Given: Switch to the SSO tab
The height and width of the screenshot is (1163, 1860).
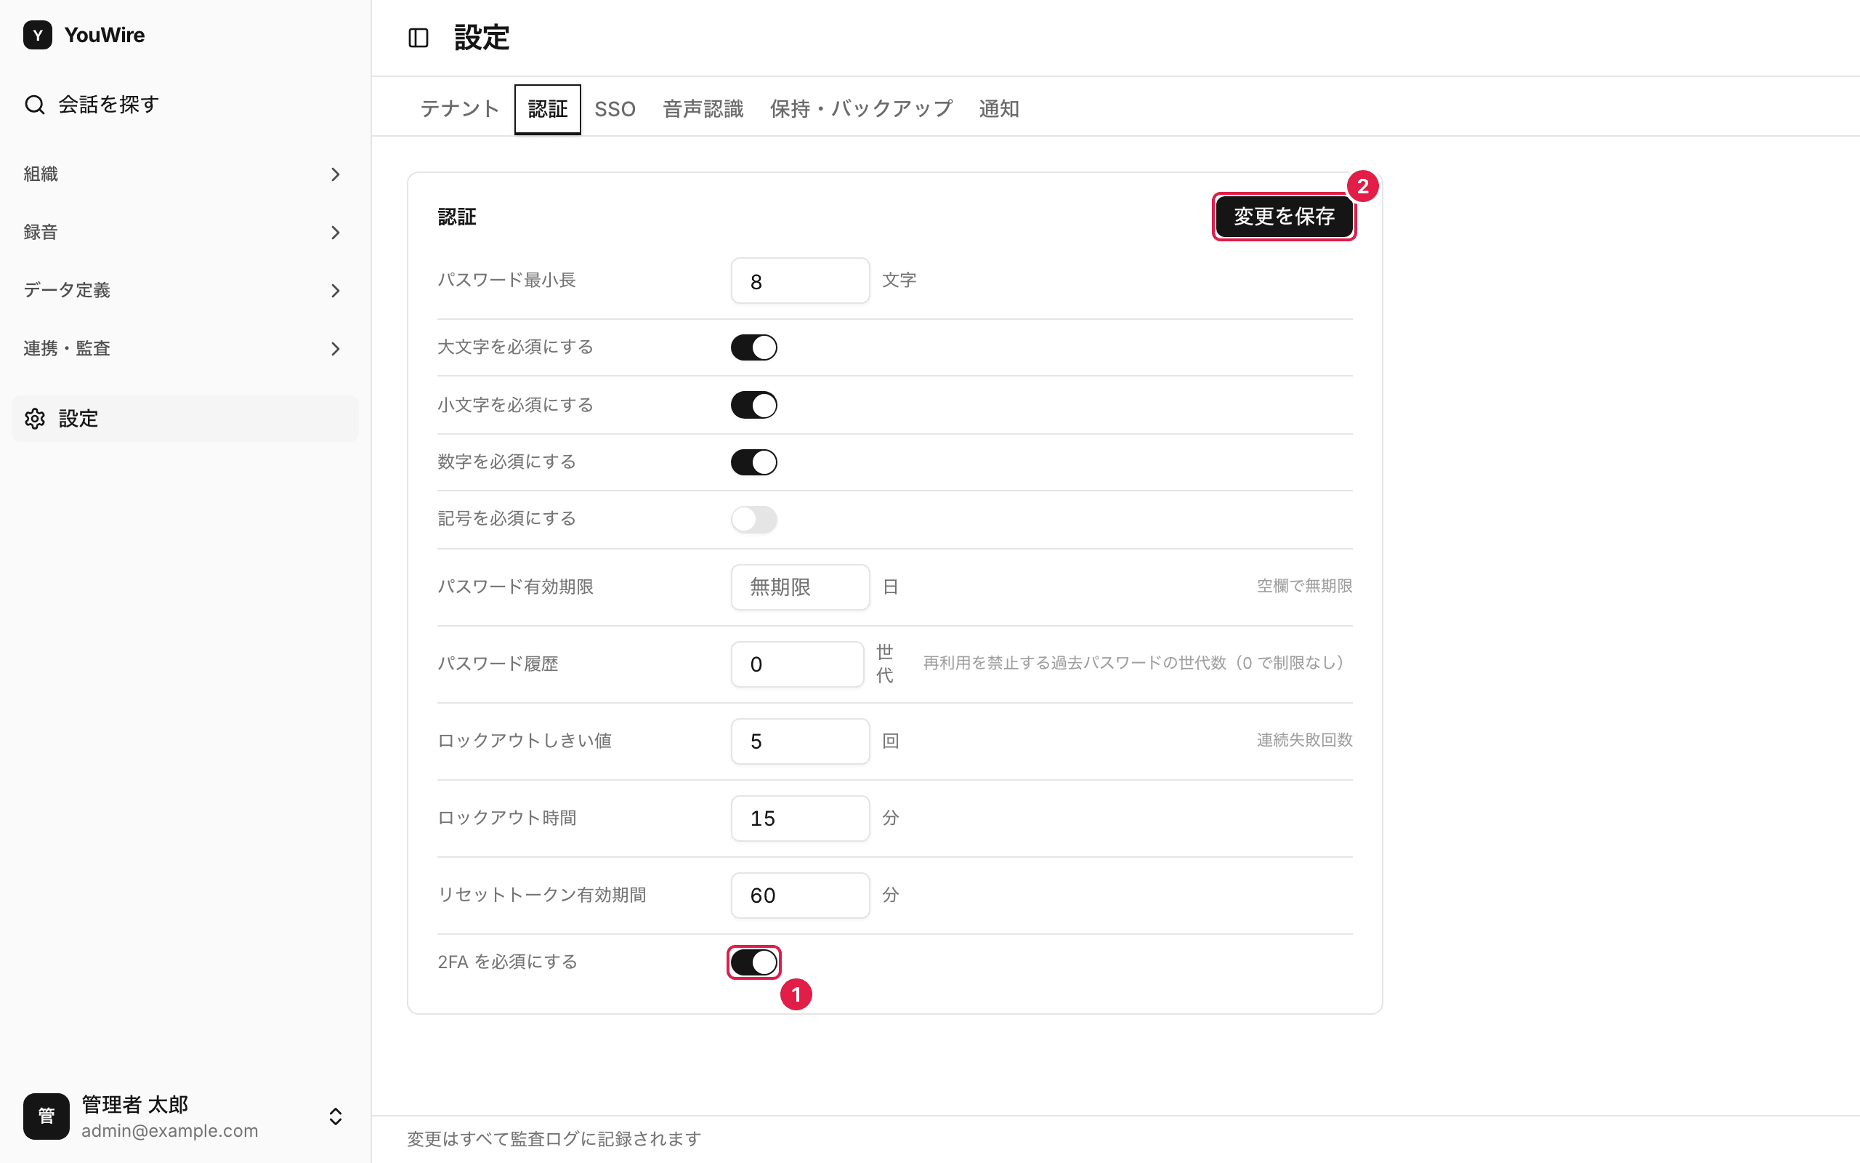Looking at the screenshot, I should [x=615, y=108].
